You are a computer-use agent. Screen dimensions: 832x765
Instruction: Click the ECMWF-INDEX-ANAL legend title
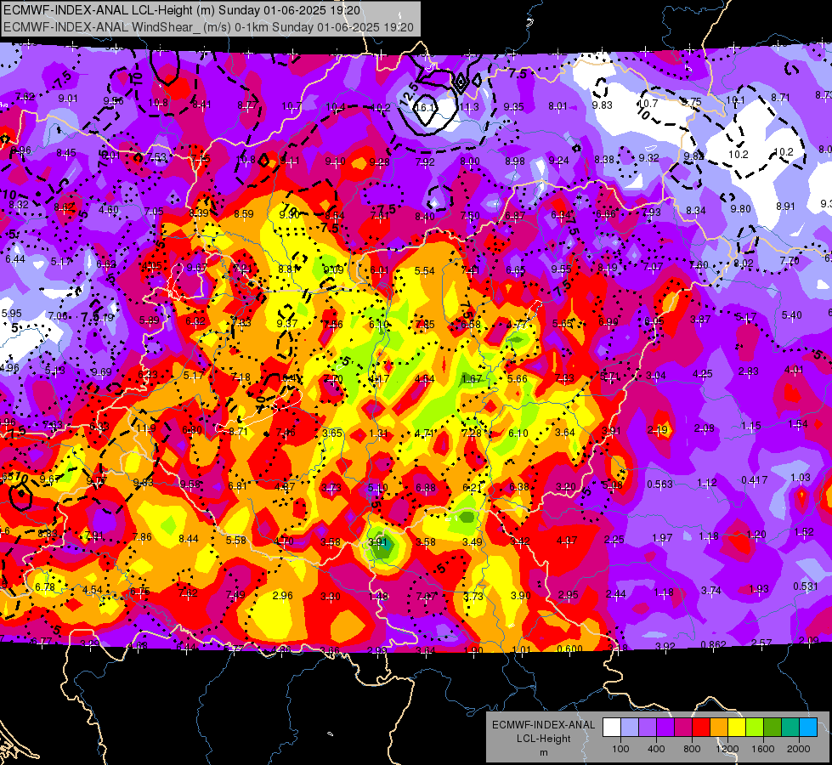[544, 725]
